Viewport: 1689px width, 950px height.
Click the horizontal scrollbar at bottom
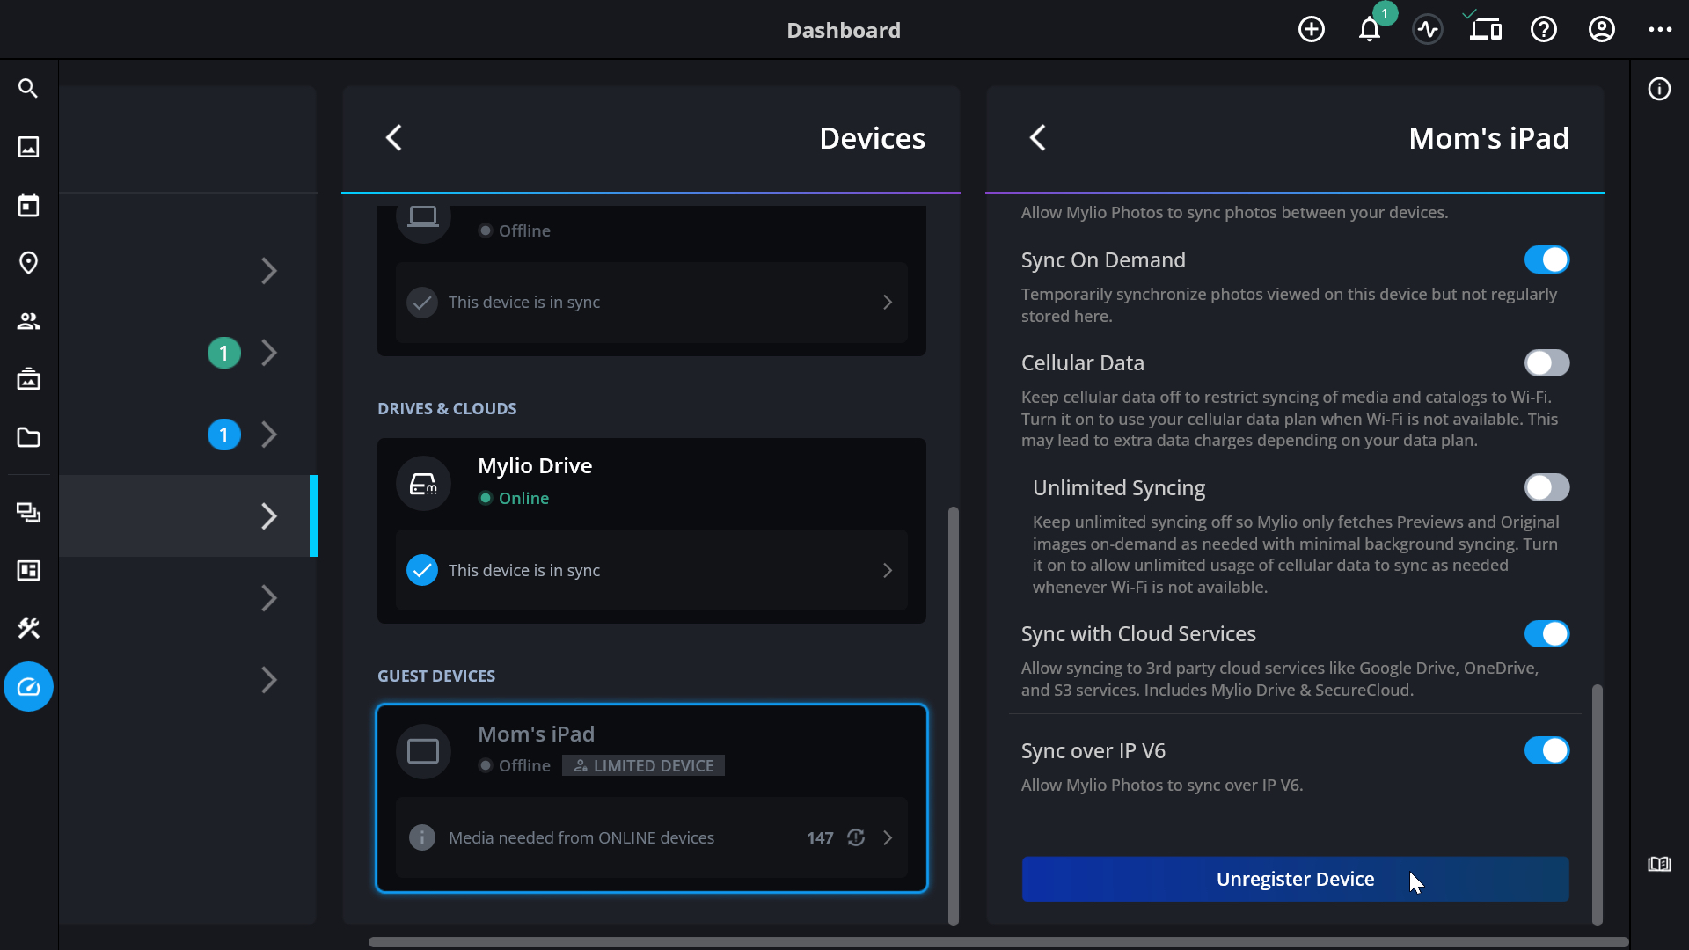pyautogui.click(x=998, y=942)
